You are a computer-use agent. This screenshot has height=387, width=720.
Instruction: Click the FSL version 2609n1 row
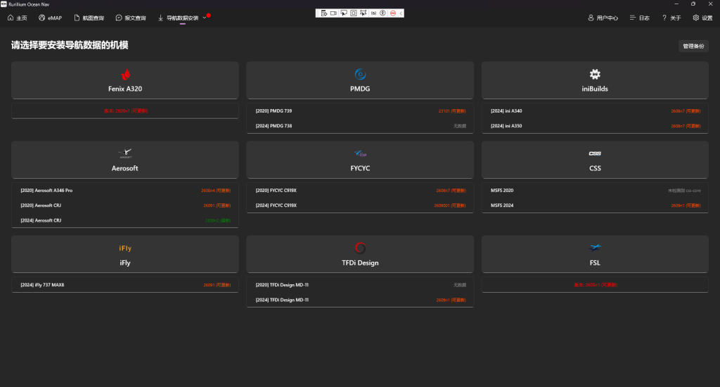(595, 285)
